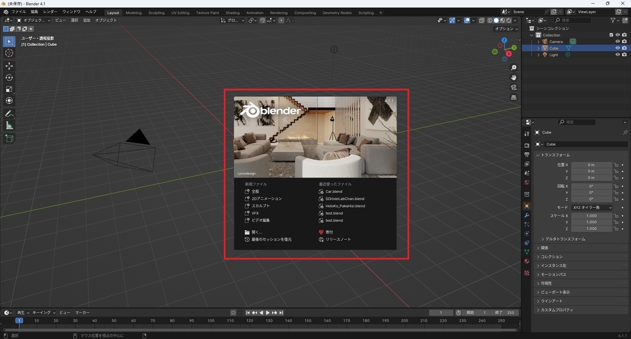Expand the Delta Transform panel
Viewport: 631px width, 339px height.
click(565, 239)
